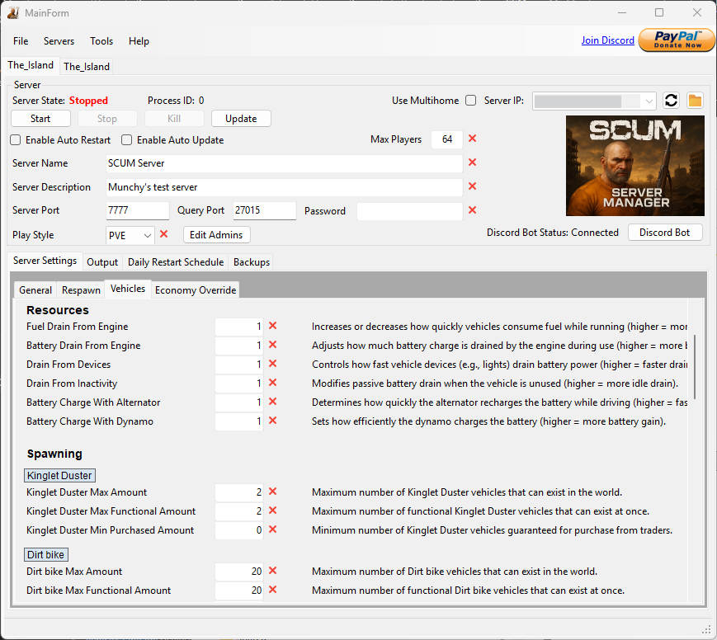
Task: Toggle Use Multihome checkbox
Action: pyautogui.click(x=470, y=100)
